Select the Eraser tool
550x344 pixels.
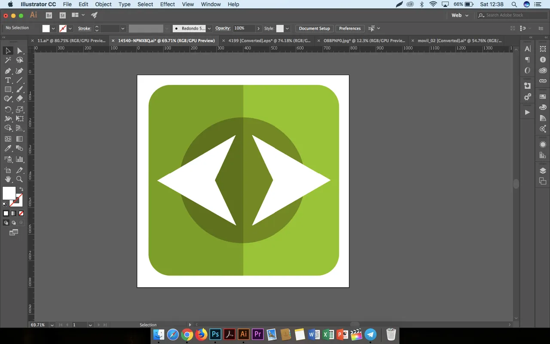pyautogui.click(x=20, y=99)
